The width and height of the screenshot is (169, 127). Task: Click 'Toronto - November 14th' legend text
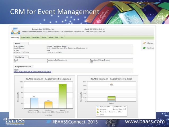coord(111,112)
